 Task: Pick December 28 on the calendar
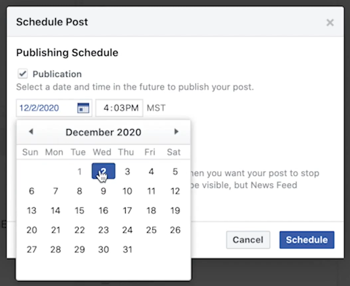click(56, 249)
